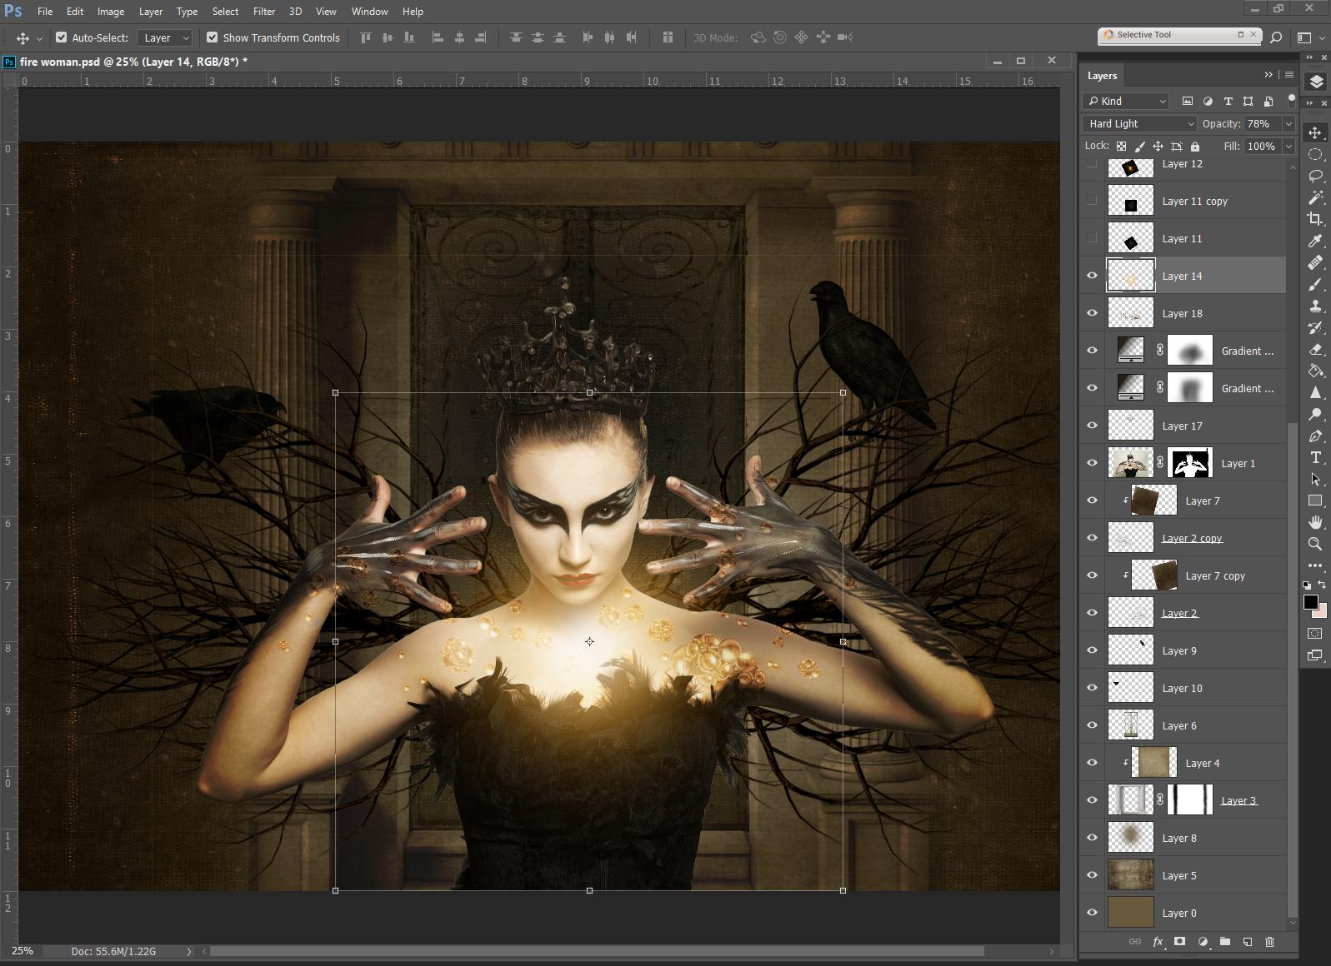
Task: Expand the Opacity slider dropdown arrow
Action: 1288,123
